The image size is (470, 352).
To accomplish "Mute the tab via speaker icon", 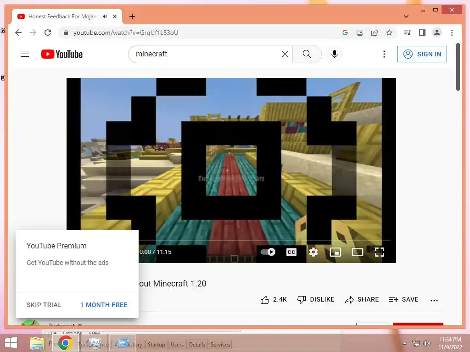I will (105, 16).
